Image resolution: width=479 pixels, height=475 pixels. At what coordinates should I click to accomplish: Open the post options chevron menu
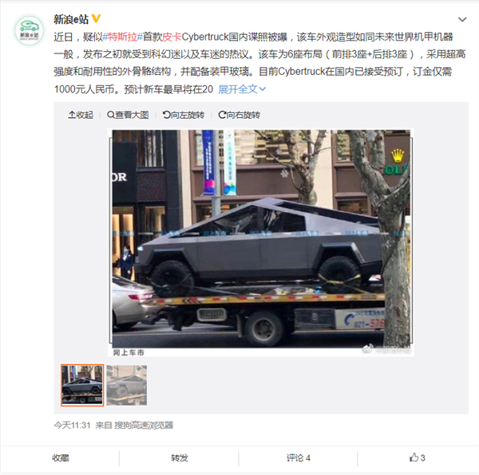click(462, 19)
